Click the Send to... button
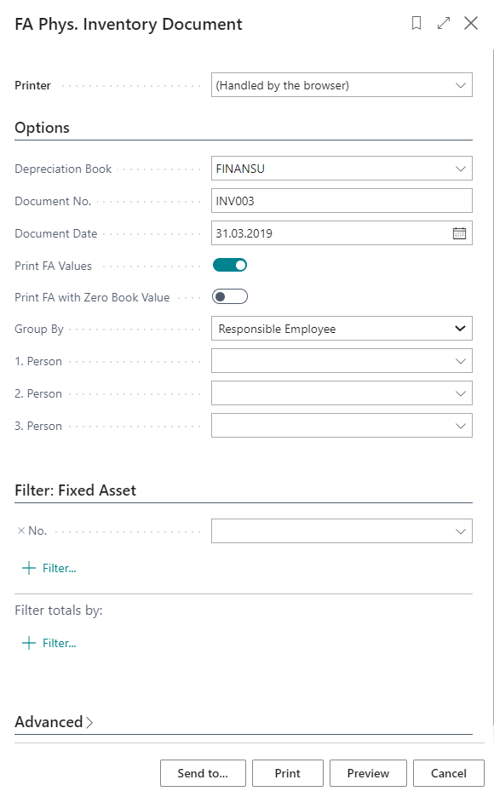 [x=203, y=773]
